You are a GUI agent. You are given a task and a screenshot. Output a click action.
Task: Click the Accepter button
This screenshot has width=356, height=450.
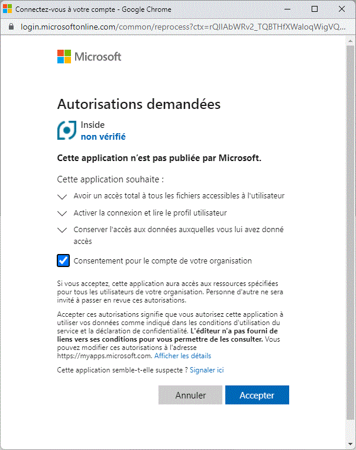(257, 395)
